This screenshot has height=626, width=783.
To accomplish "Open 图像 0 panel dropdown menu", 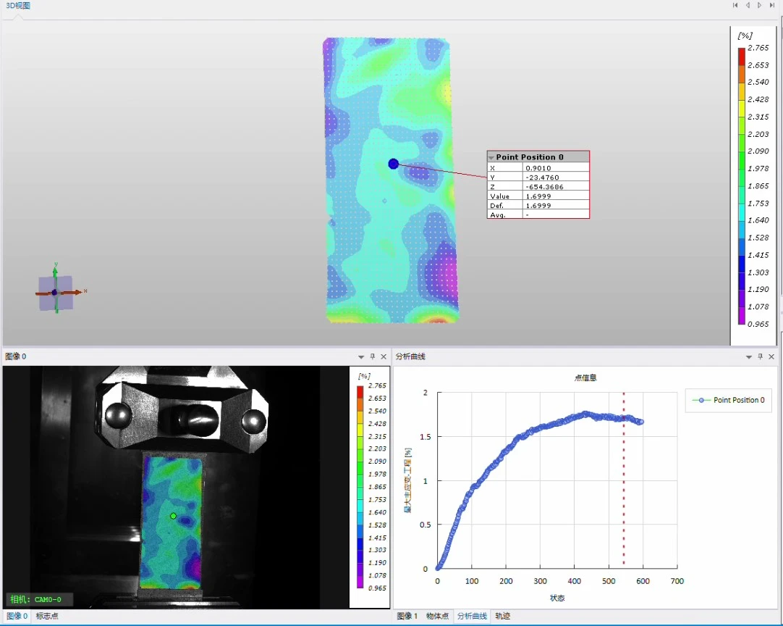I will click(361, 357).
